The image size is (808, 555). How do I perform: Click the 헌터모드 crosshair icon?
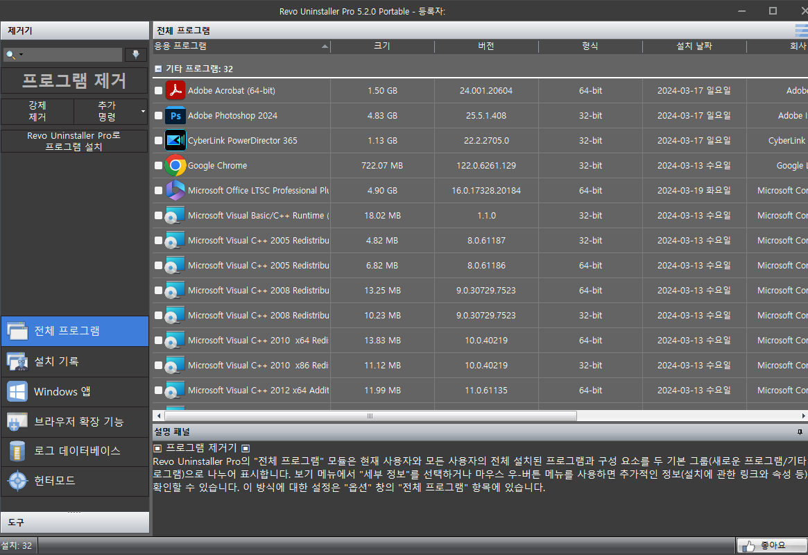[x=17, y=481]
